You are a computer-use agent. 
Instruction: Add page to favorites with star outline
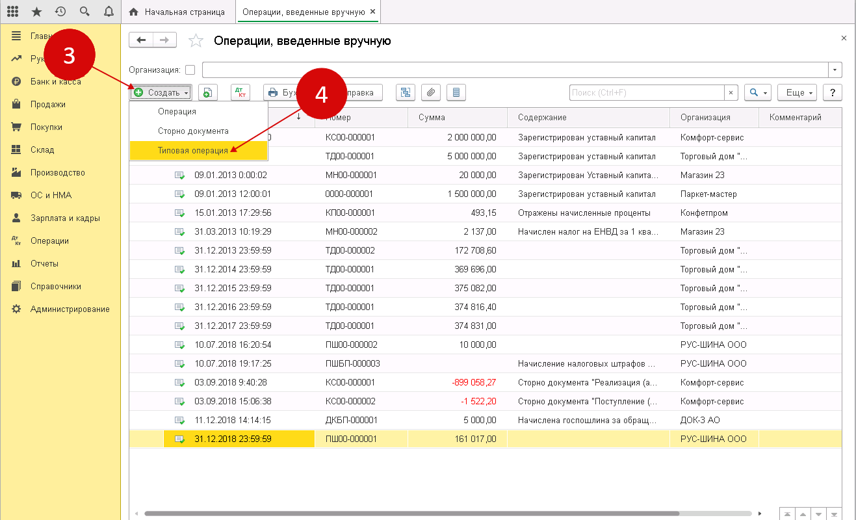tap(196, 41)
